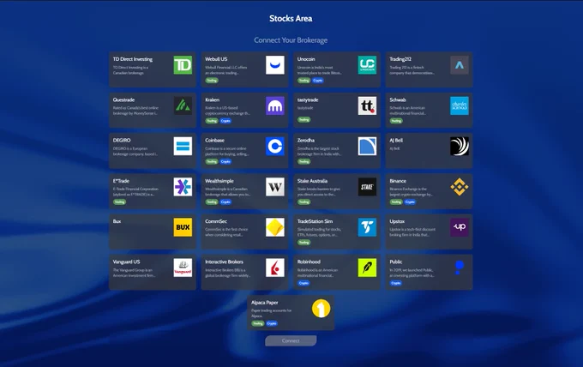Select the Wealthsimple card title

pyautogui.click(x=219, y=181)
